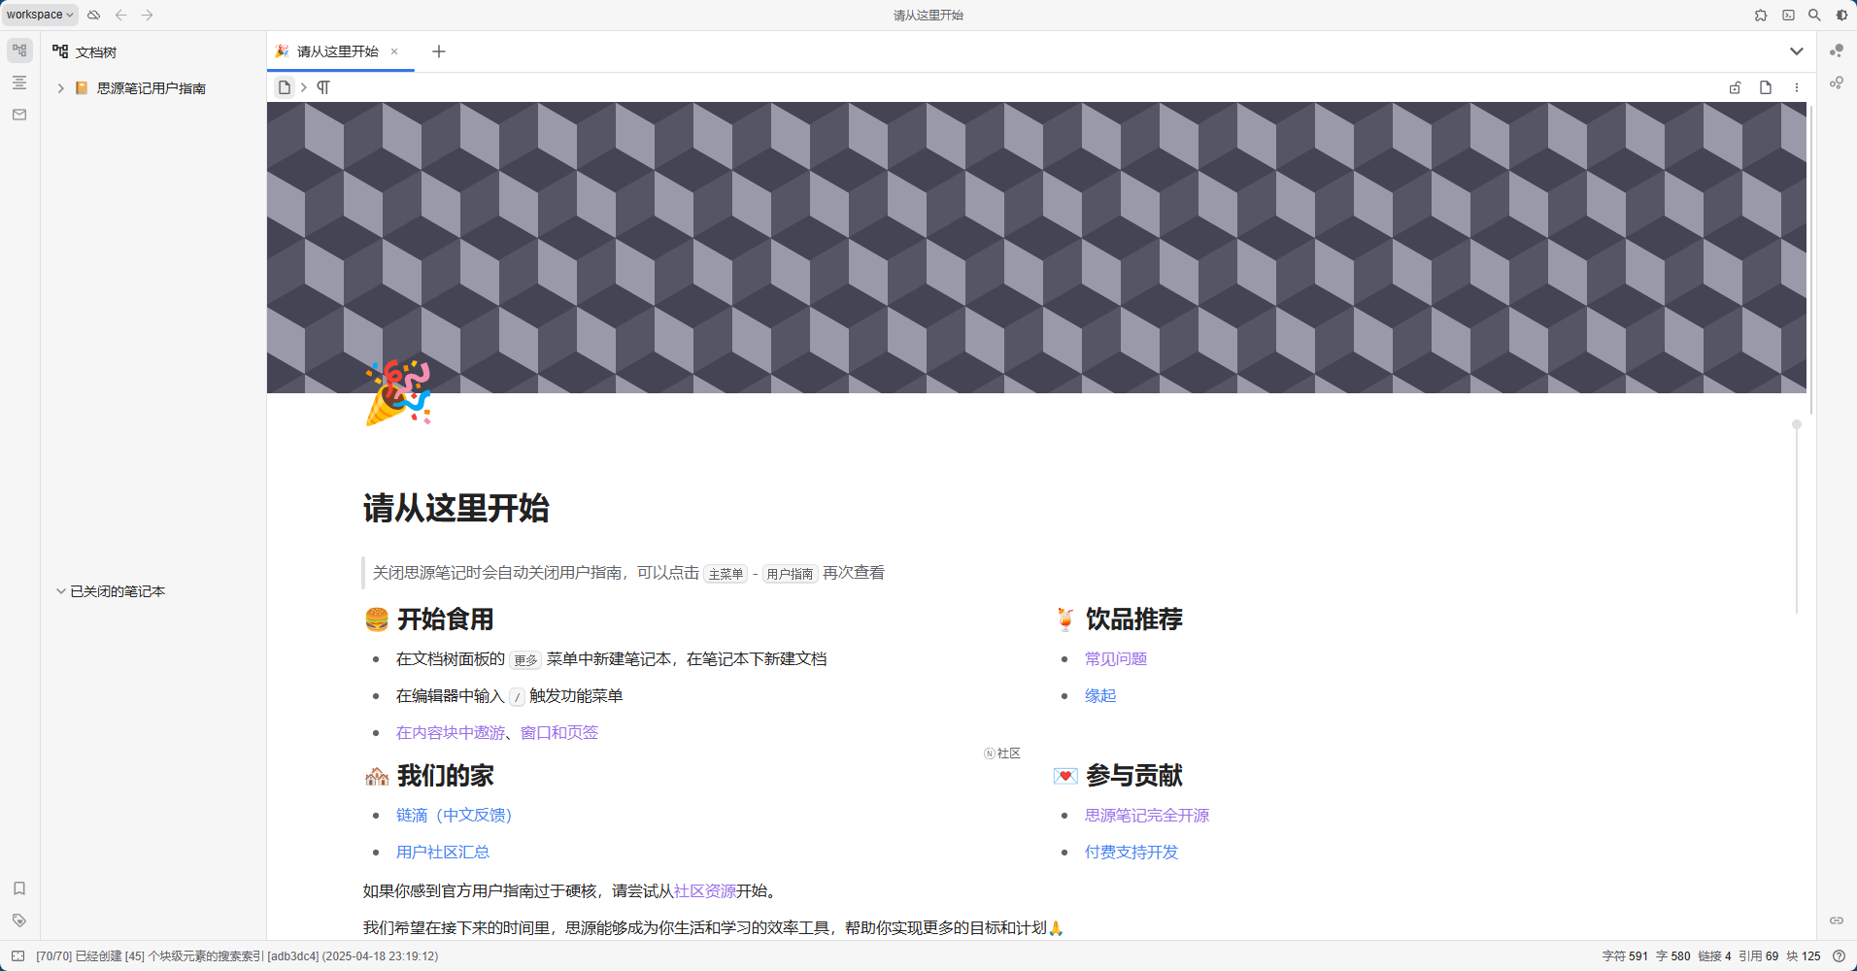Toggle the status bar dock visibility icon
The height and width of the screenshot is (971, 1857).
tap(17, 956)
